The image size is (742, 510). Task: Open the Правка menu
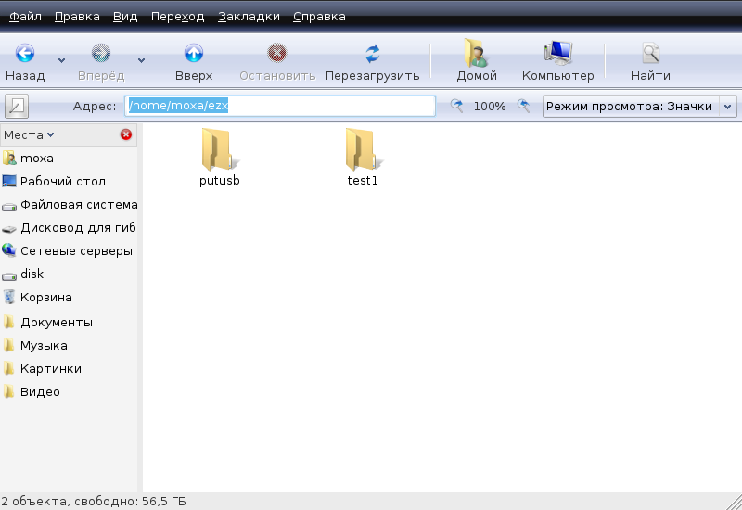point(77,17)
